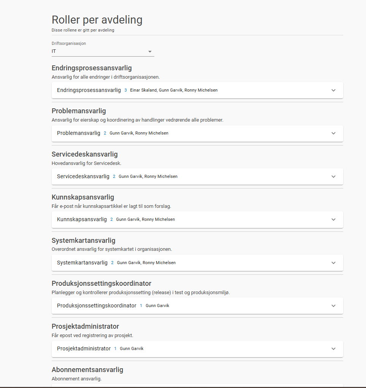Click Gunn Garvik name in Prosjektadministrator panel

coord(132,349)
